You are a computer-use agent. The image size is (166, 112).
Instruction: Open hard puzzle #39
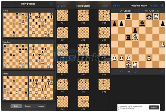(x=104, y=33)
